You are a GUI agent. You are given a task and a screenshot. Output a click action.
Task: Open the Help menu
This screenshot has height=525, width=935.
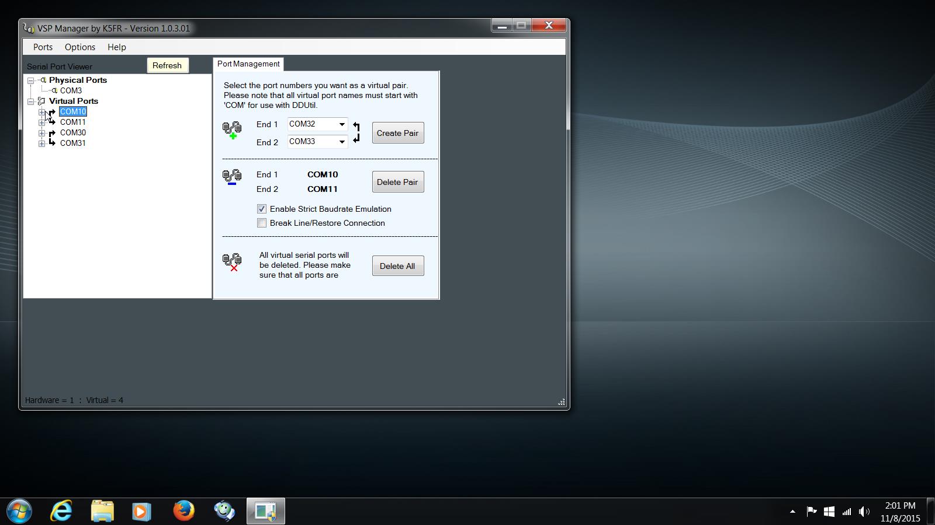click(x=117, y=47)
